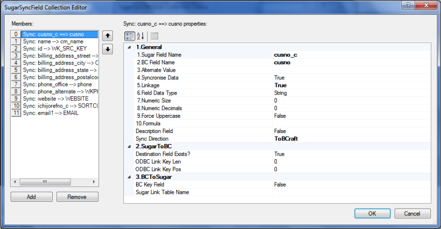Confirm with the OK button
The height and width of the screenshot is (229, 441).
coord(372,213)
